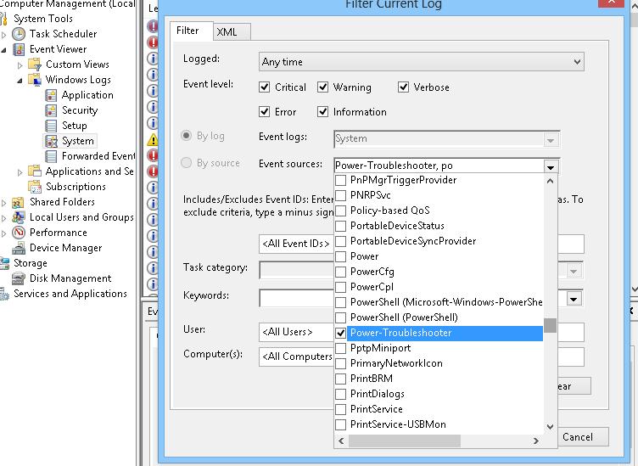Check PowerShell (PowerShell) source
Viewport: 638px width, 466px height.
coord(340,317)
